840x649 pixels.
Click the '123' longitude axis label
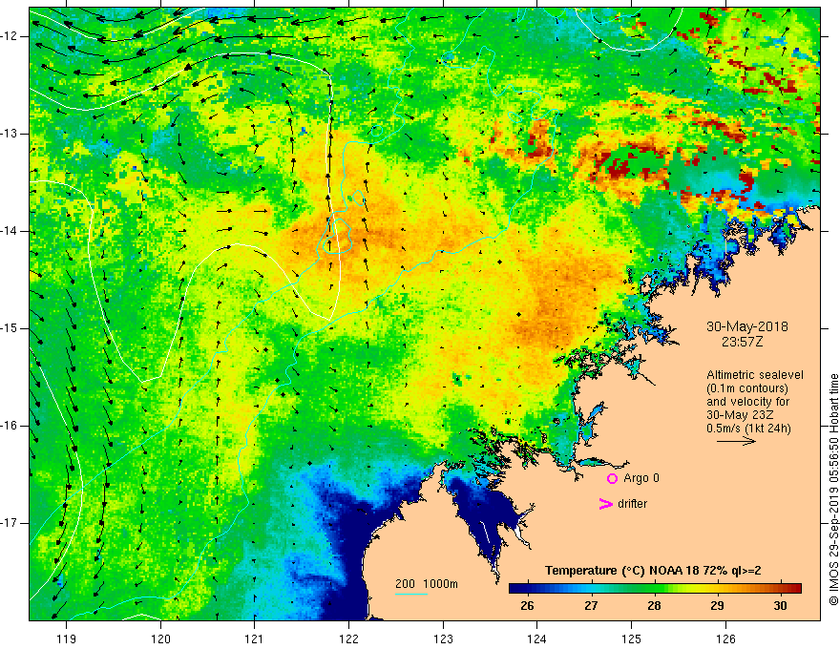(x=443, y=639)
